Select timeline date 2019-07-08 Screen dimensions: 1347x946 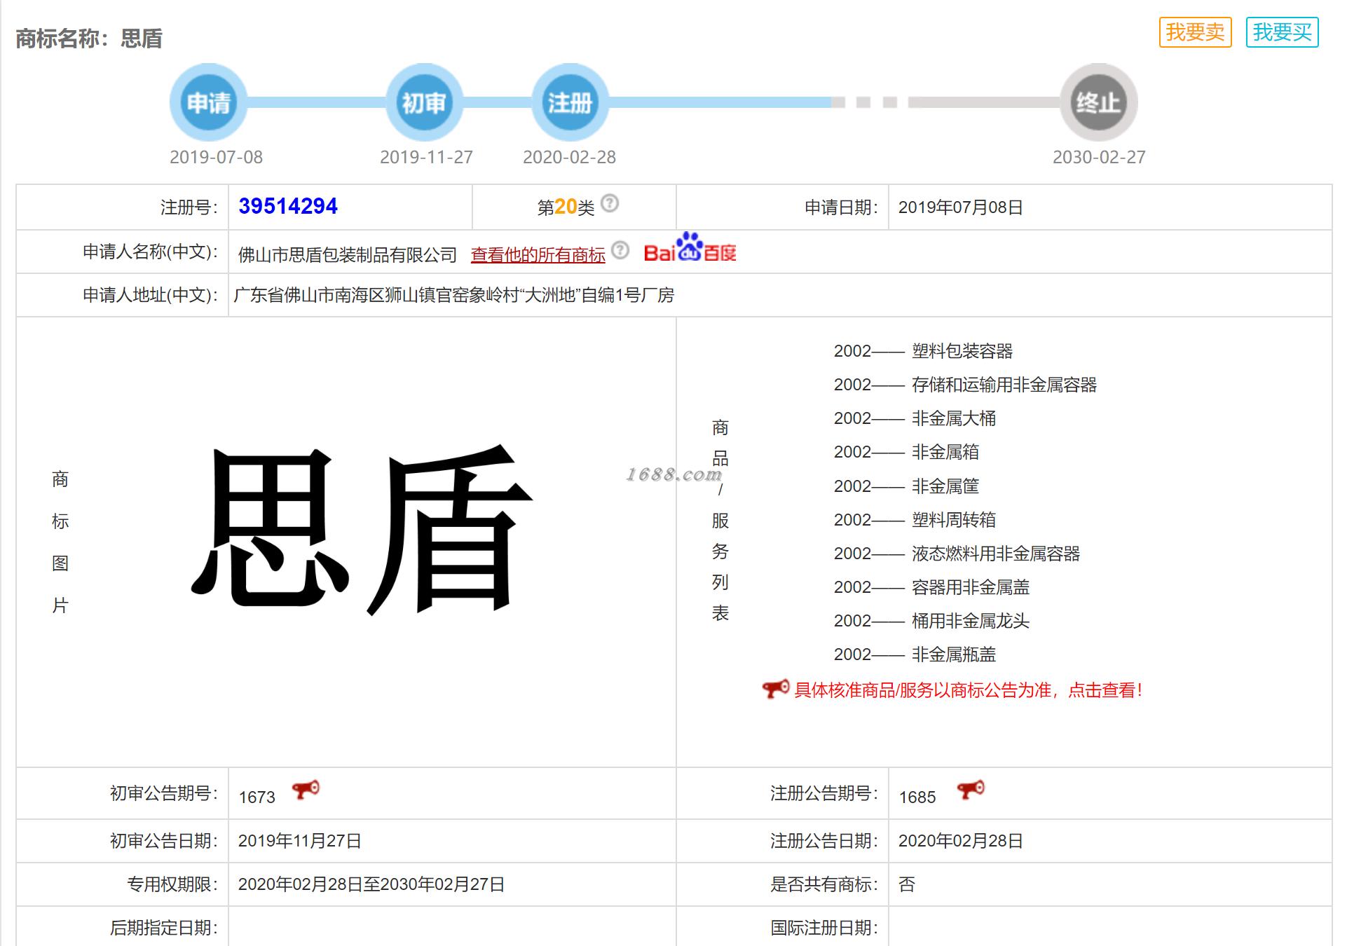click(x=216, y=157)
